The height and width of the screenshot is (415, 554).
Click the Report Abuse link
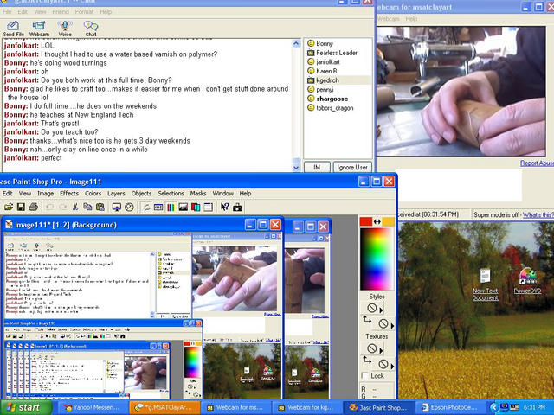537,163
